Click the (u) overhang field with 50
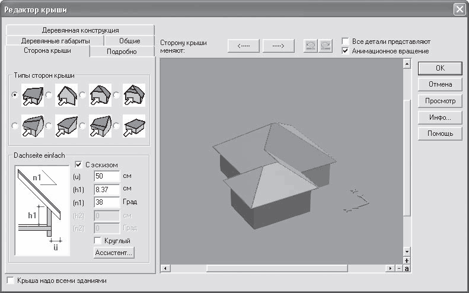The image size is (469, 293). pos(107,176)
